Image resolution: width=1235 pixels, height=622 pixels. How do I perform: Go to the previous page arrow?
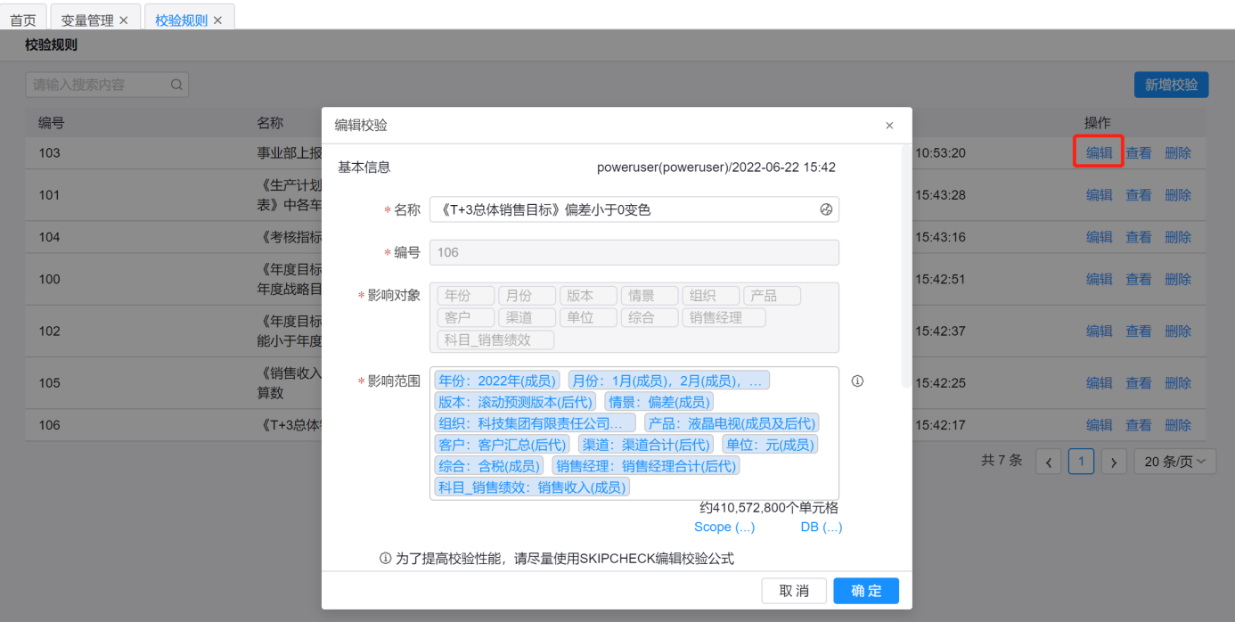tap(1049, 462)
